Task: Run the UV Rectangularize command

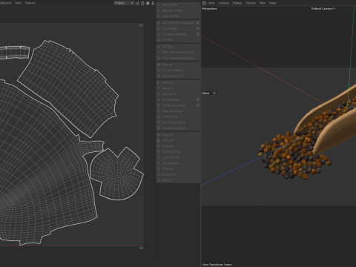Action: tap(176, 105)
